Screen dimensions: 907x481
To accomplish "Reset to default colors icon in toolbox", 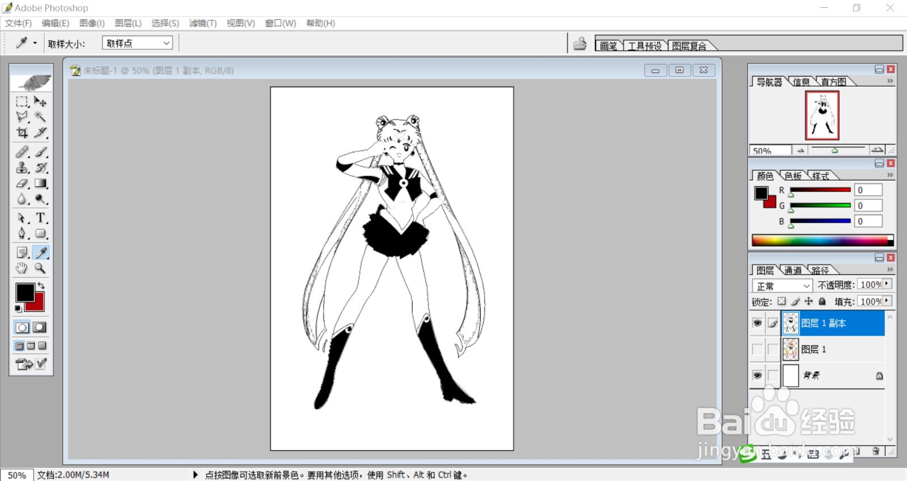I will 18,309.
